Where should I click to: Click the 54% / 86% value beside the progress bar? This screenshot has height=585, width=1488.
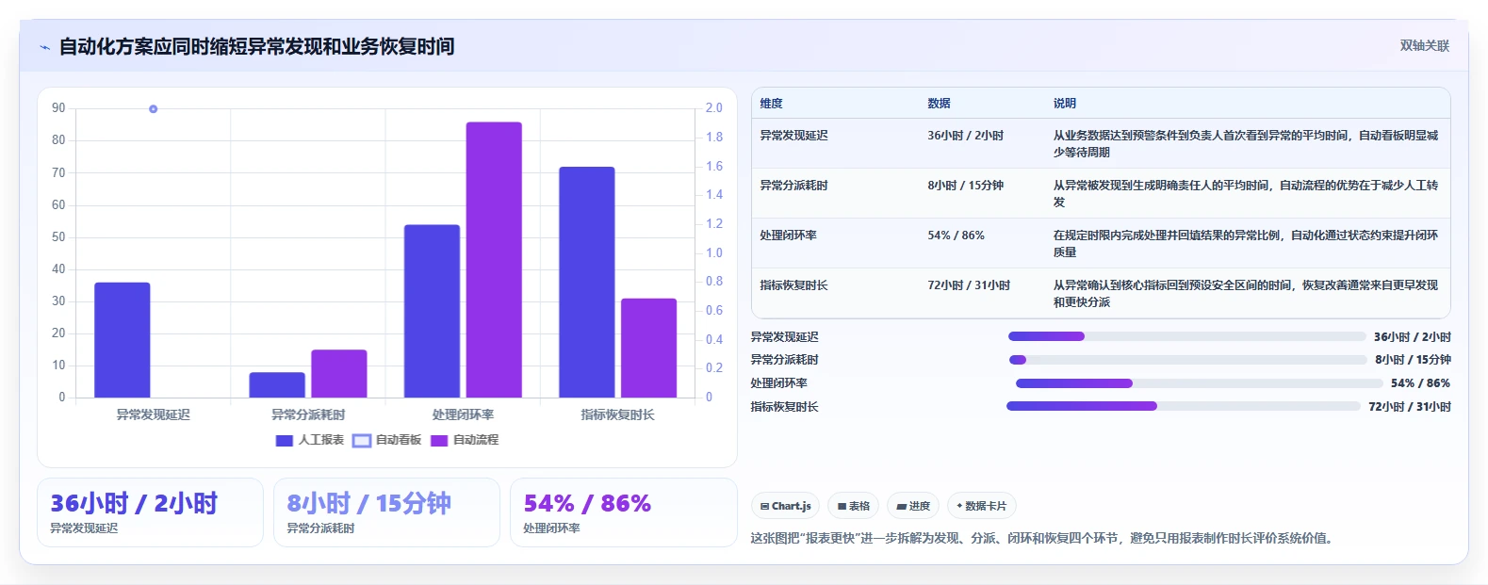1420,383
